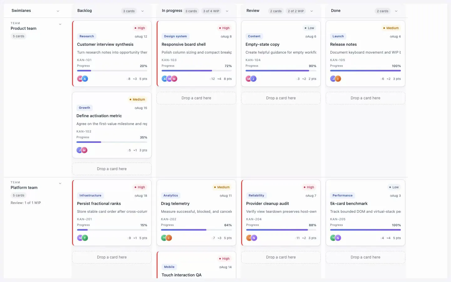The width and height of the screenshot is (451, 282).
Task: Click avatar M on Define activation metric card
Action: click(x=84, y=150)
